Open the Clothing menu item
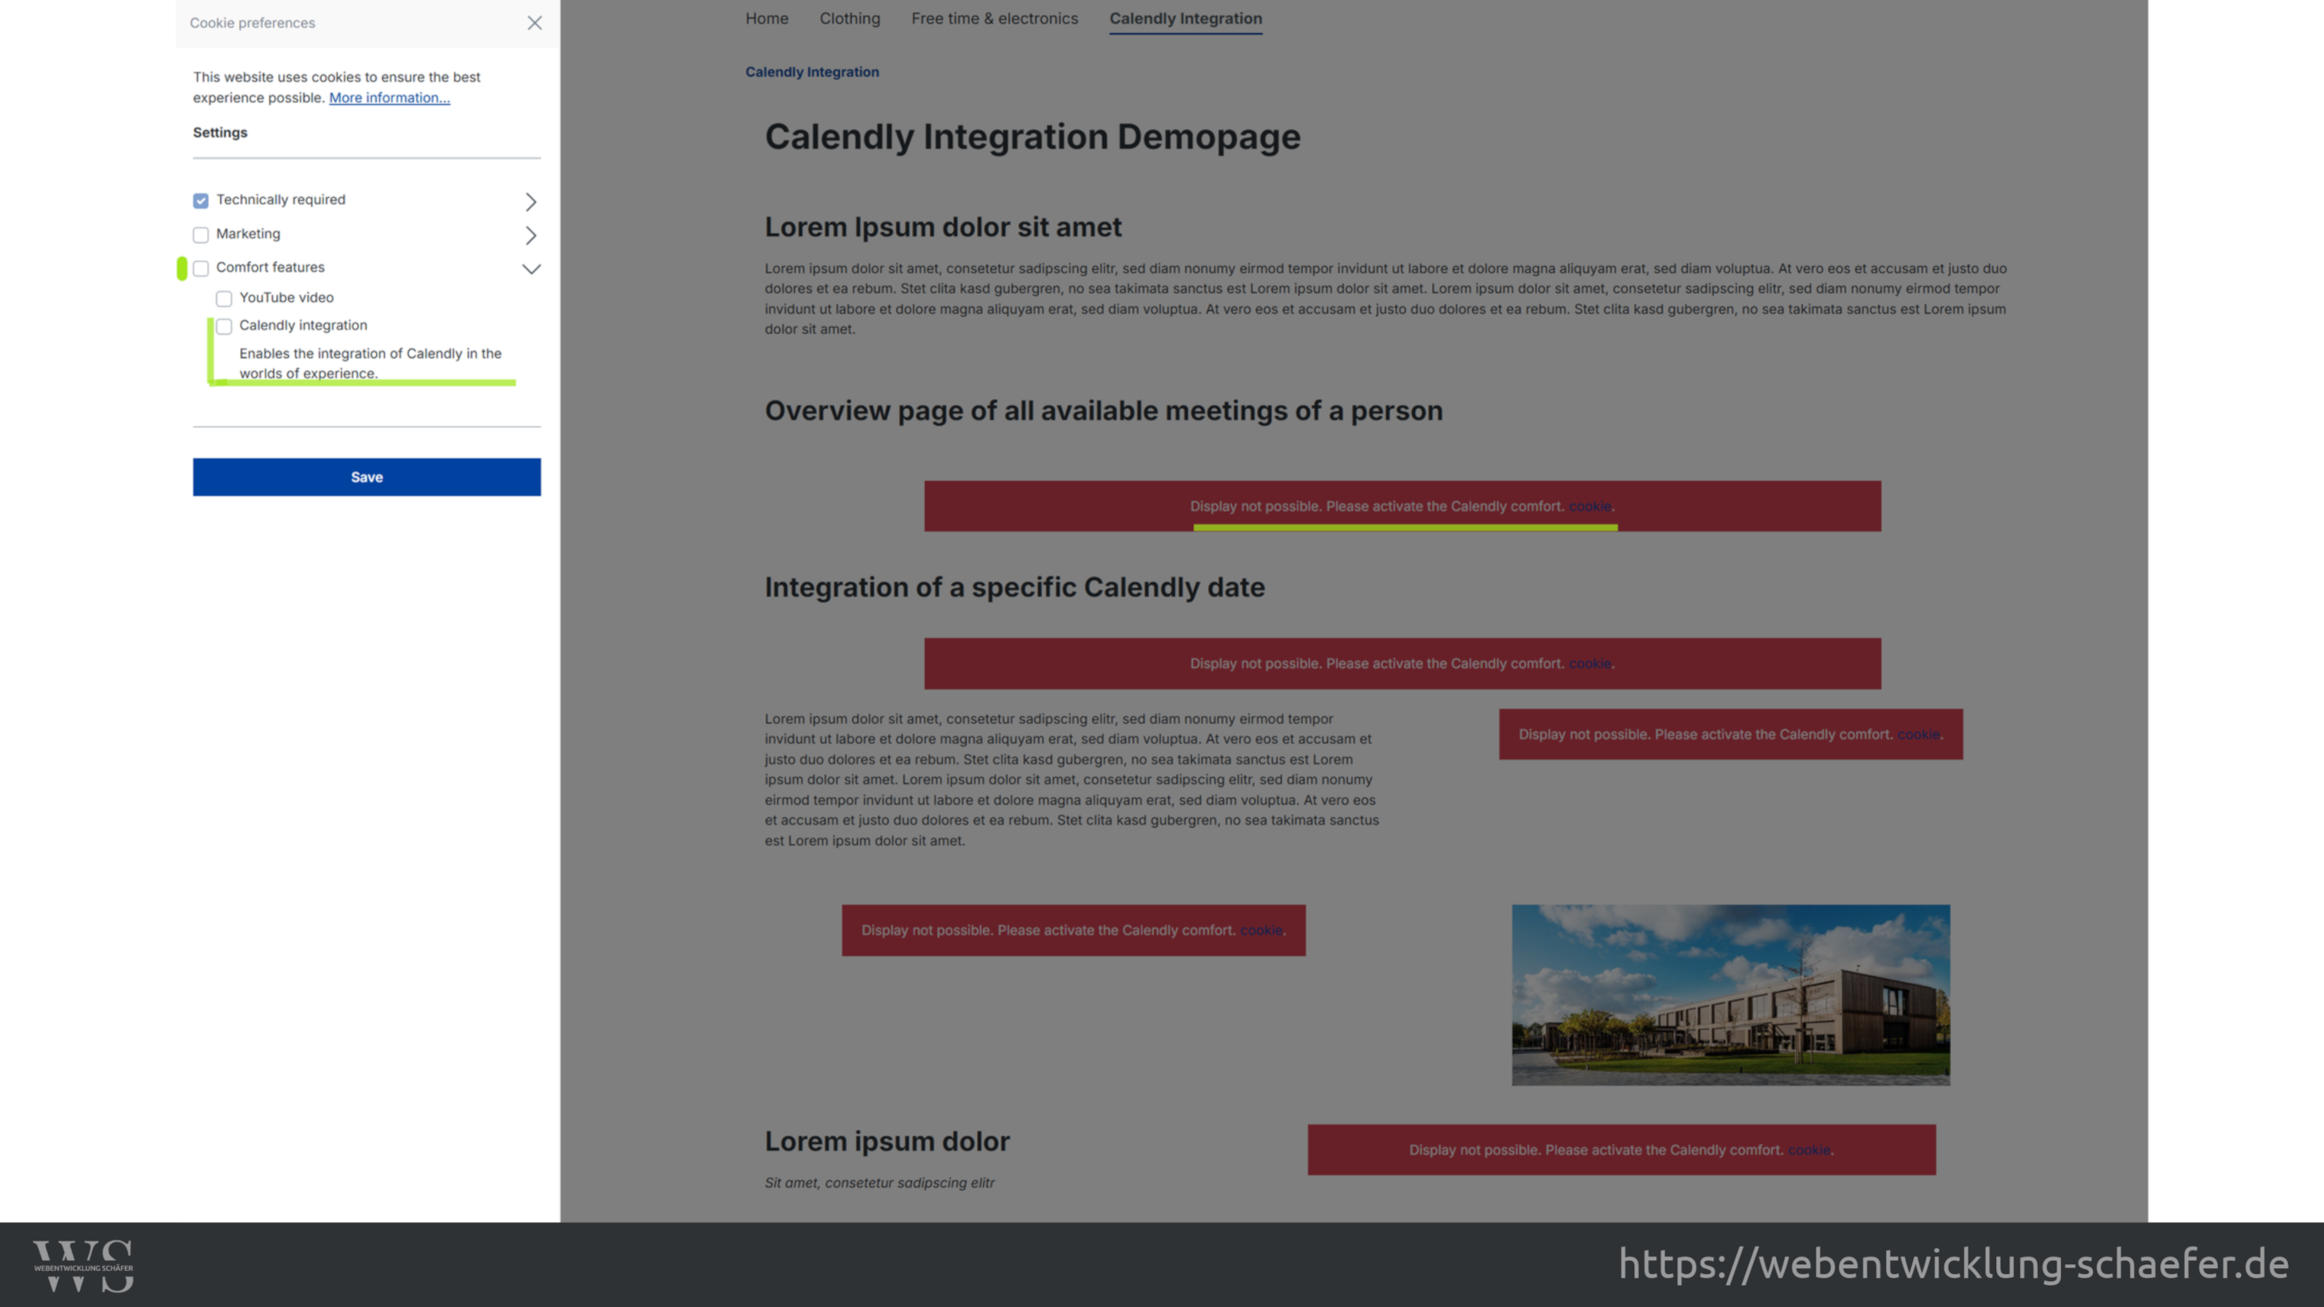 pyautogui.click(x=850, y=18)
